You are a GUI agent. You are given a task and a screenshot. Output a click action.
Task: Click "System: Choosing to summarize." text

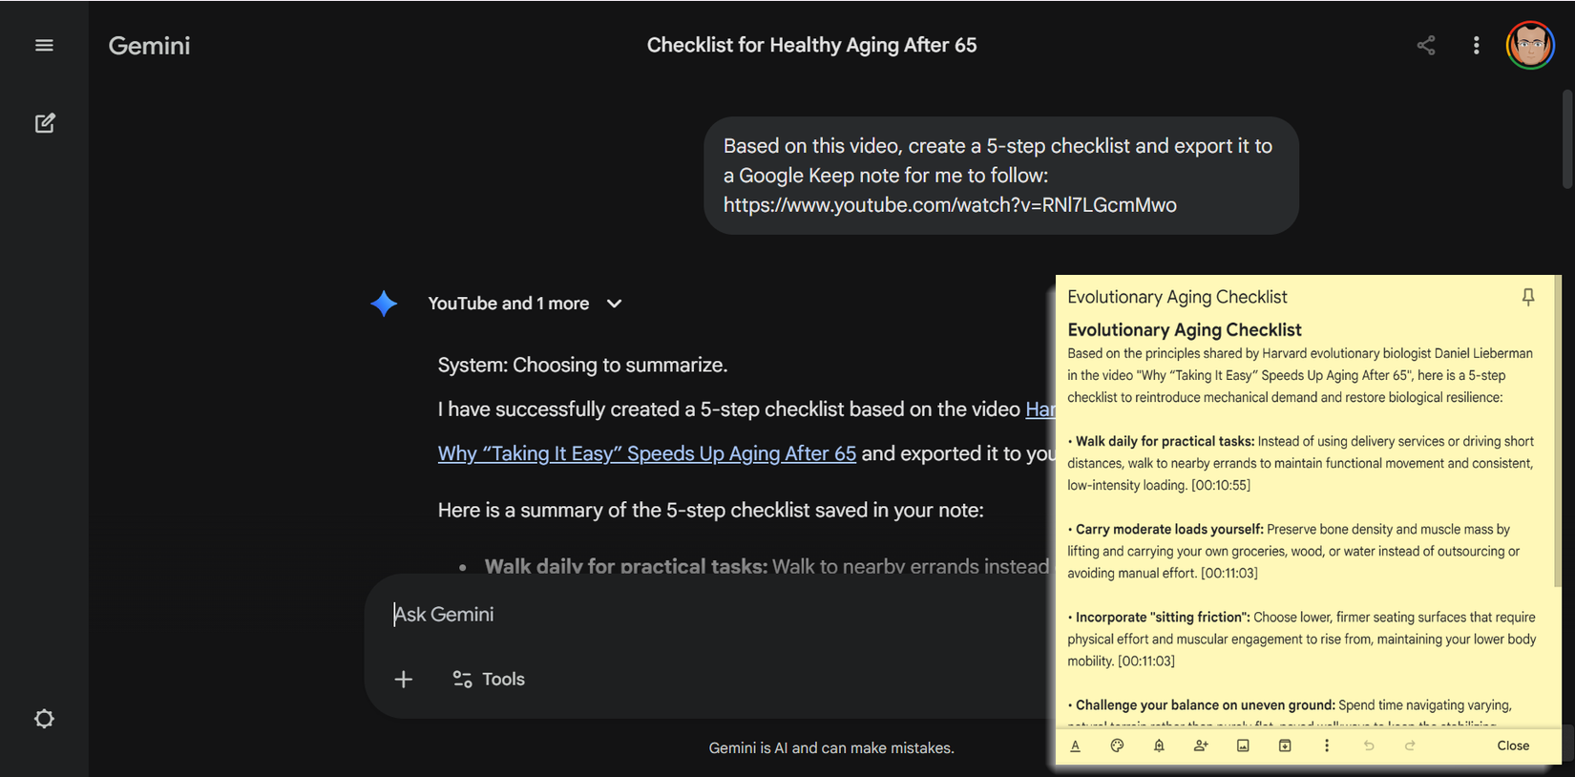(x=582, y=365)
